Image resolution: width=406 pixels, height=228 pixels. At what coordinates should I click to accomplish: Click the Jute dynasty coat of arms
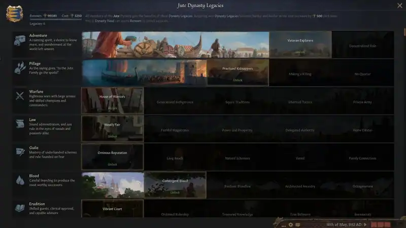coord(15,14)
